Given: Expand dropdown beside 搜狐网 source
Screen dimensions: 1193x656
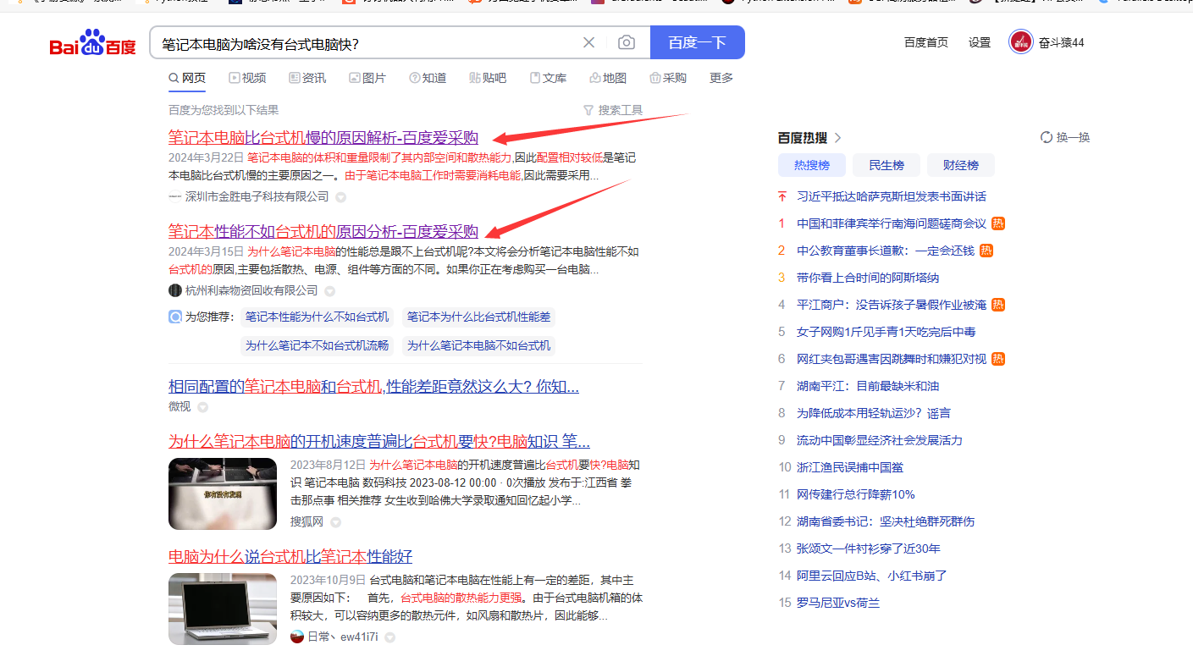Looking at the screenshot, I should click(336, 522).
